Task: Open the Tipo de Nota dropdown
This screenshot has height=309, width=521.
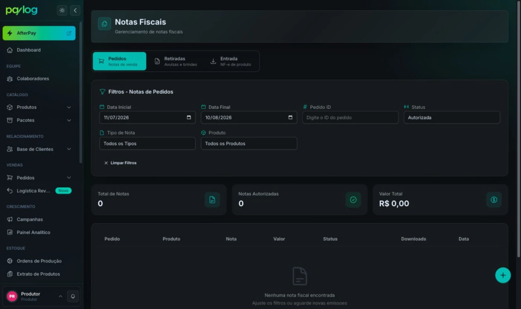Action: point(147,144)
